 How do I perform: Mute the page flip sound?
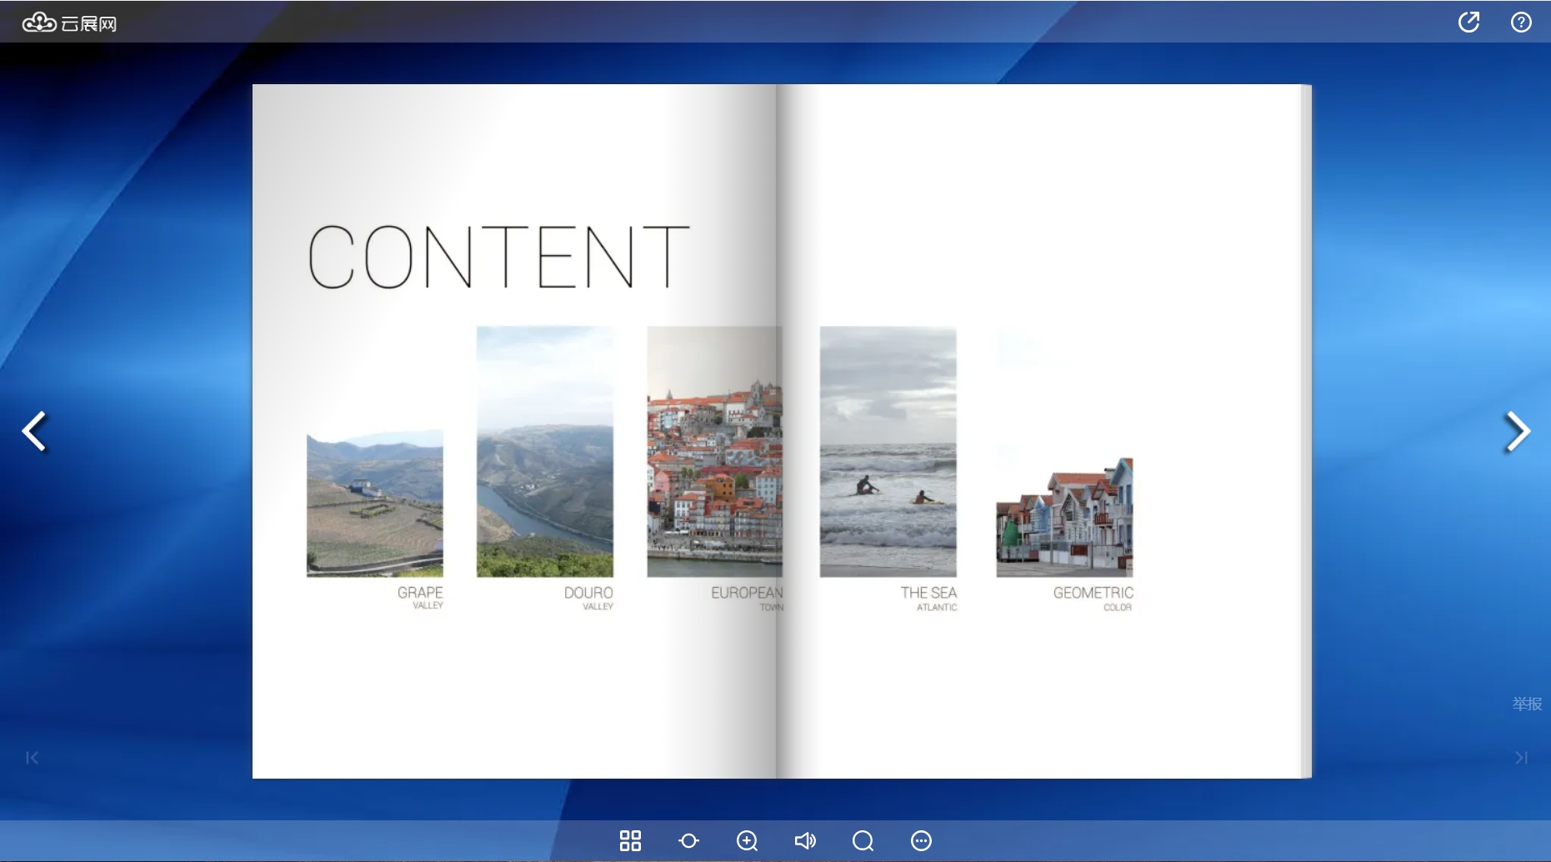805,840
